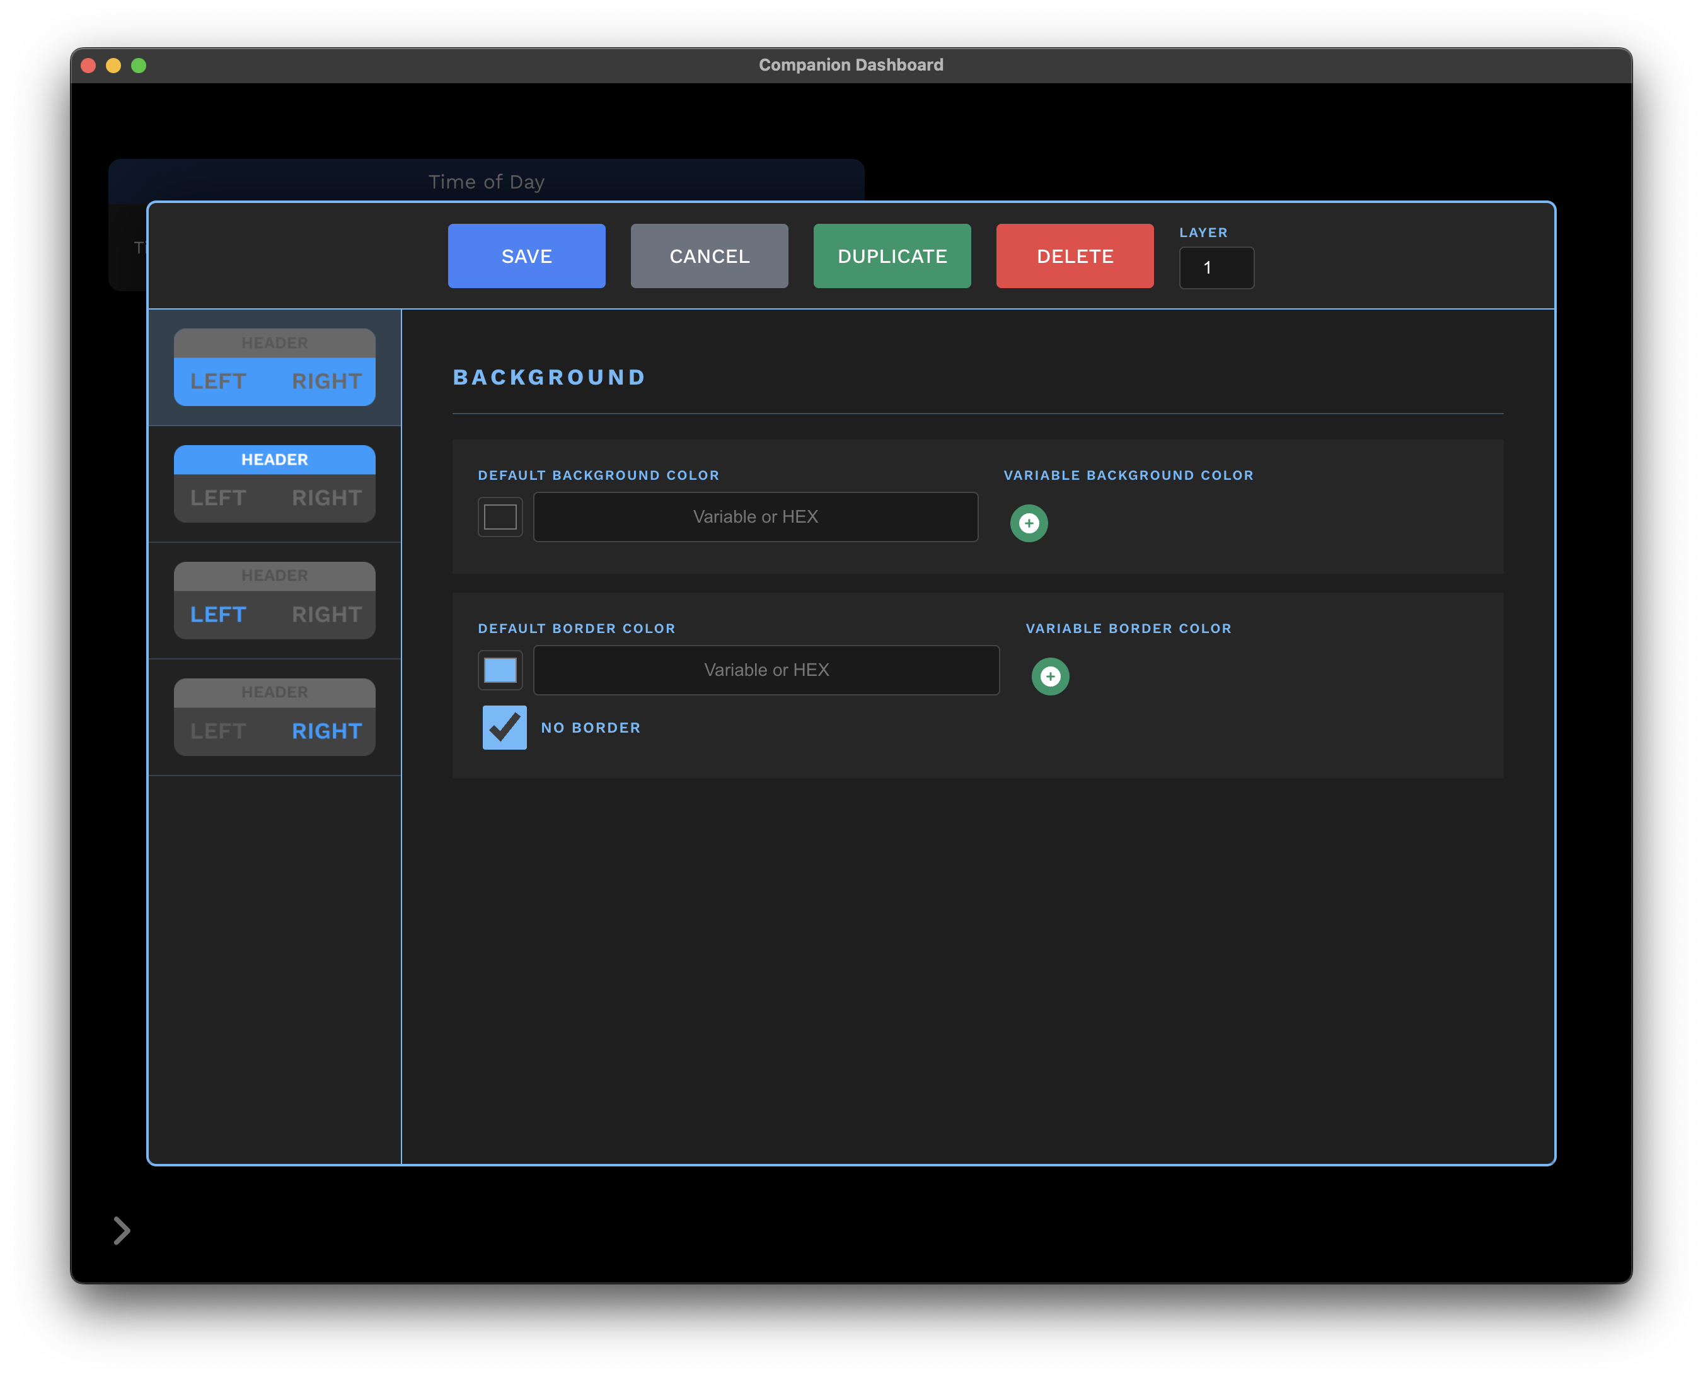Click the red Delete button
Screen dimensions: 1703x1377
coord(1074,256)
